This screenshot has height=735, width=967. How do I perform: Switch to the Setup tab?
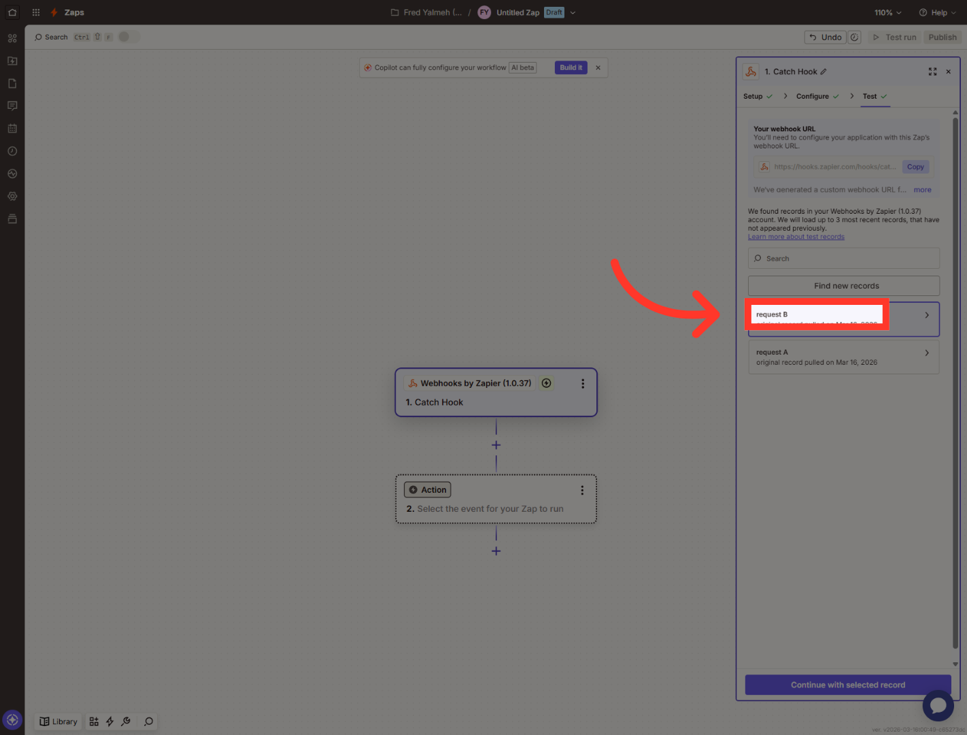coord(758,96)
